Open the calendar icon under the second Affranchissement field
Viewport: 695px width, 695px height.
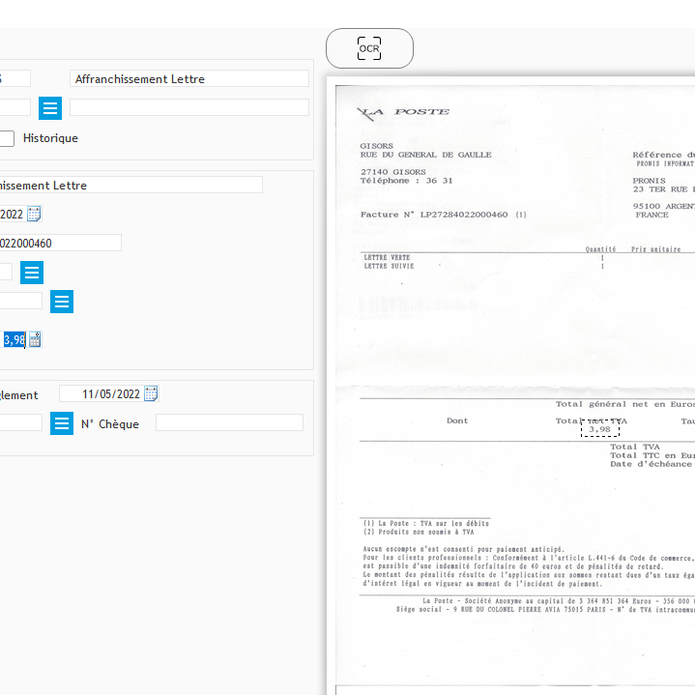click(x=34, y=214)
